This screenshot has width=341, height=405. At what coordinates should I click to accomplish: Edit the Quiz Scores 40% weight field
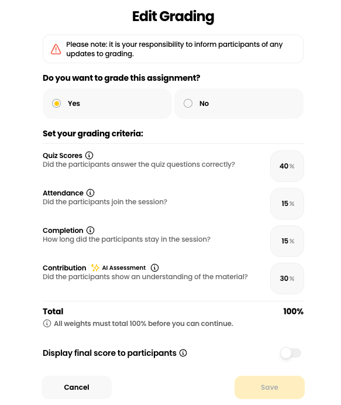tap(287, 166)
